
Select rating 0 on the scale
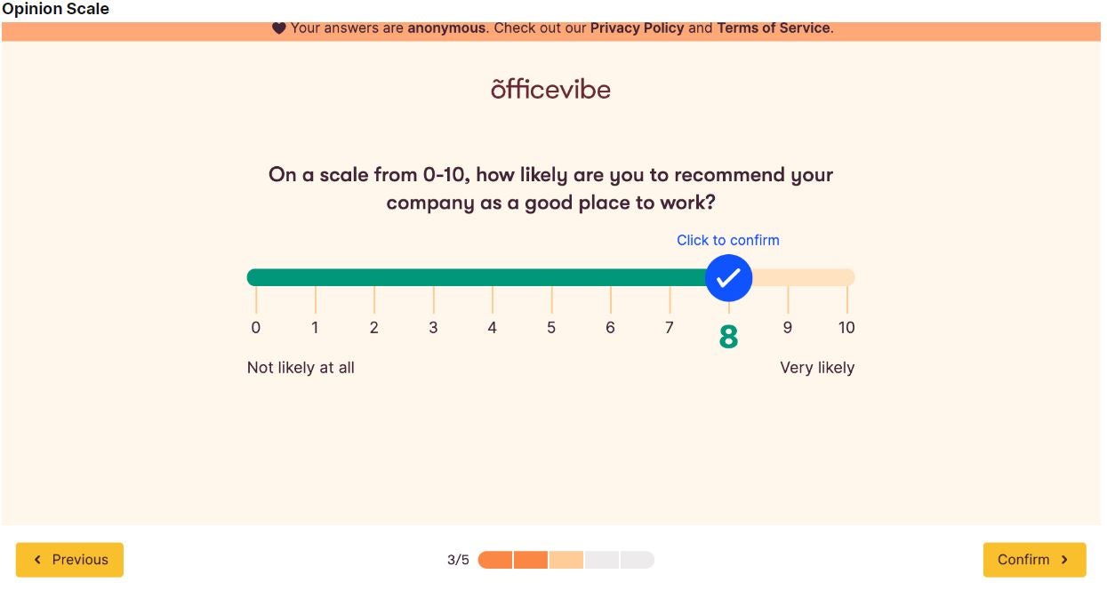point(256,328)
